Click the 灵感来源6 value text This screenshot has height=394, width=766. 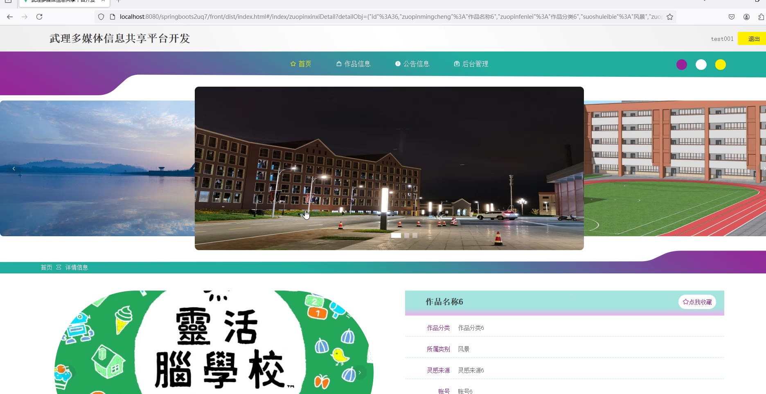click(471, 370)
